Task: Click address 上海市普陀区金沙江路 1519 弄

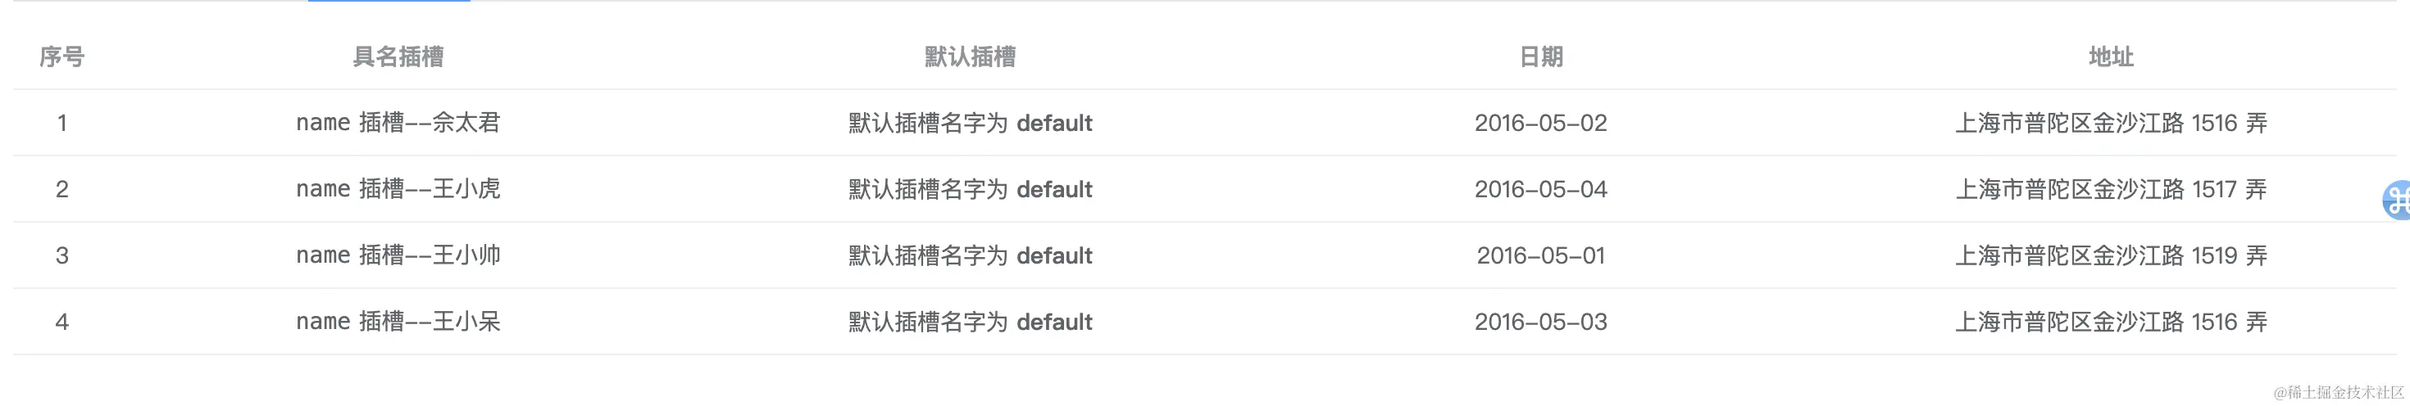Action: click(x=2111, y=255)
